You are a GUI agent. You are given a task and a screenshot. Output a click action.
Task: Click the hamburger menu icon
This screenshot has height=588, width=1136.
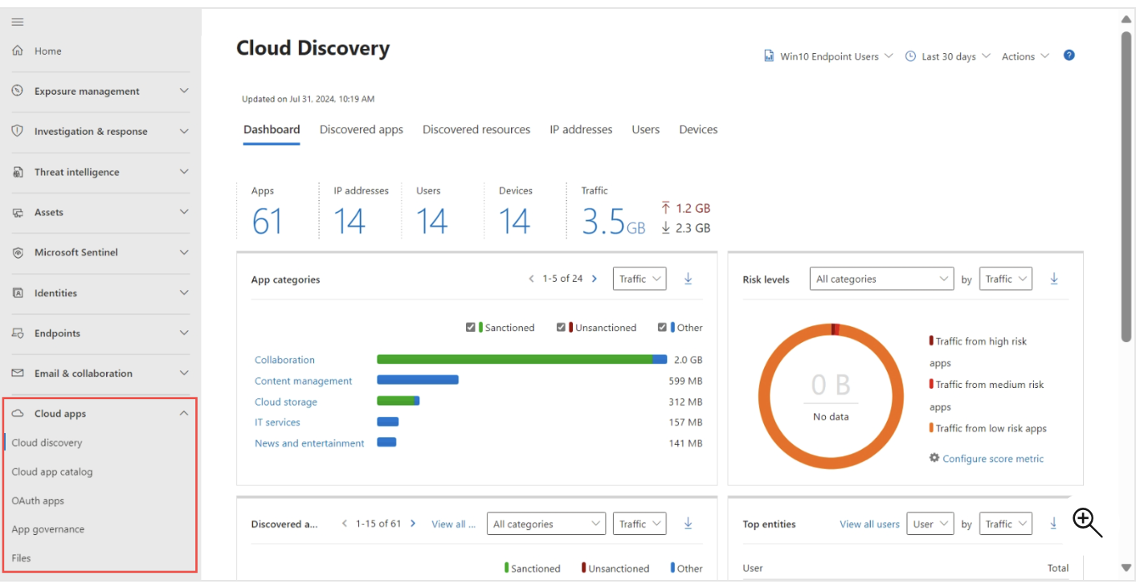click(17, 22)
